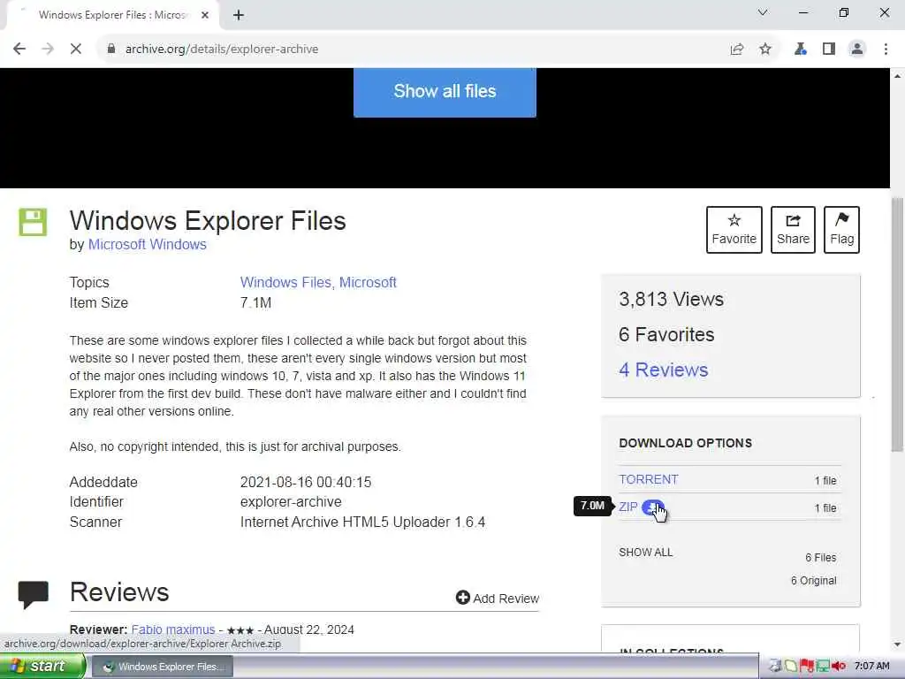Click the 3,813 Views text
The image size is (905, 679).
pos(672,299)
